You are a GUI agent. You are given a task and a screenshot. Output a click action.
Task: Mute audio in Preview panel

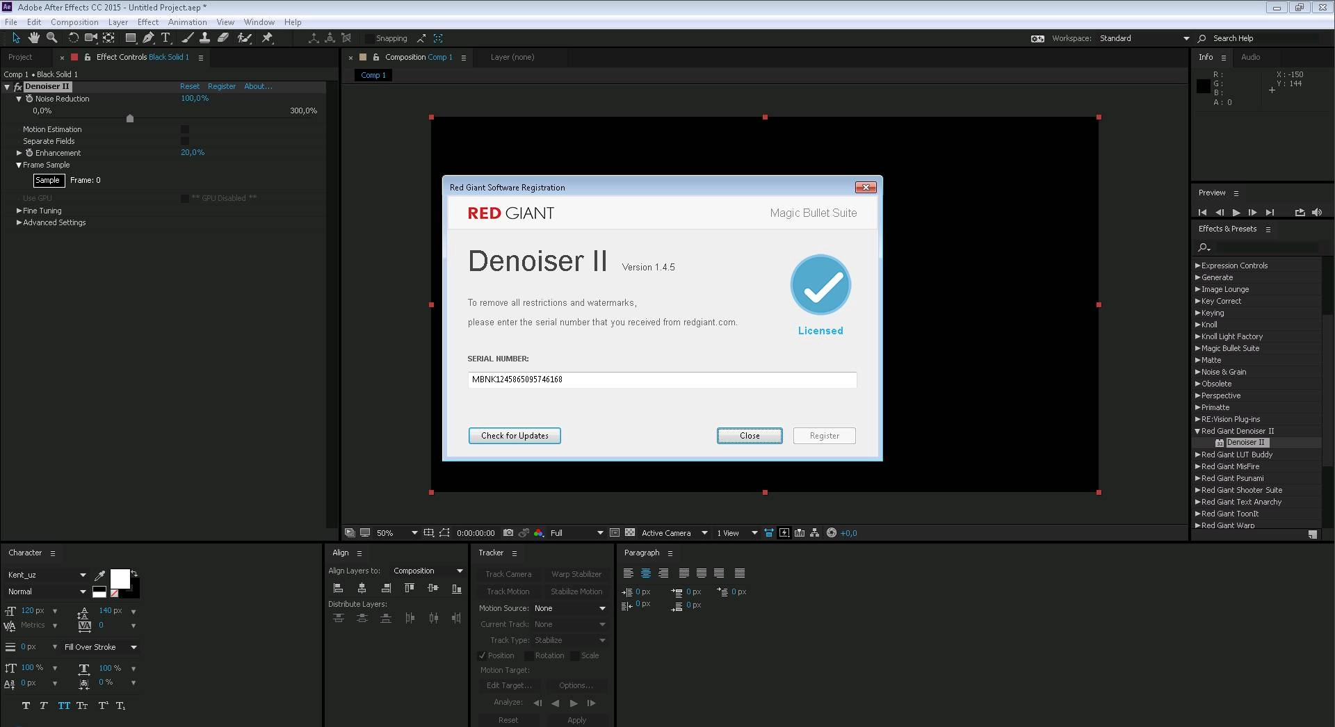coord(1317,213)
